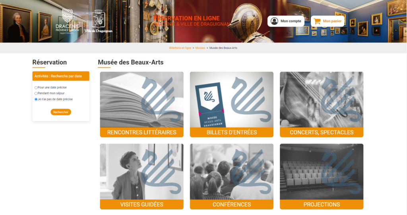
Task: Click the Ville de Draguignan crest logo
Action: pos(99,21)
